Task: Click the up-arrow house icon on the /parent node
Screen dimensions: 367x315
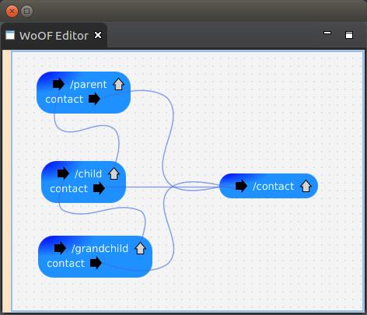Action: [x=118, y=84]
